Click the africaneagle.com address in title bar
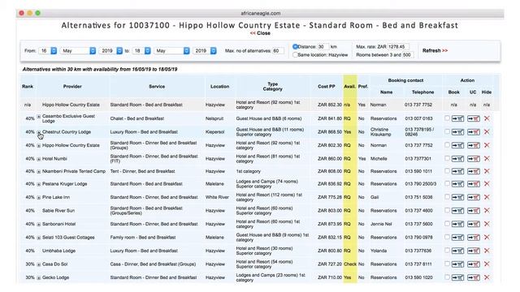 tap(260, 13)
